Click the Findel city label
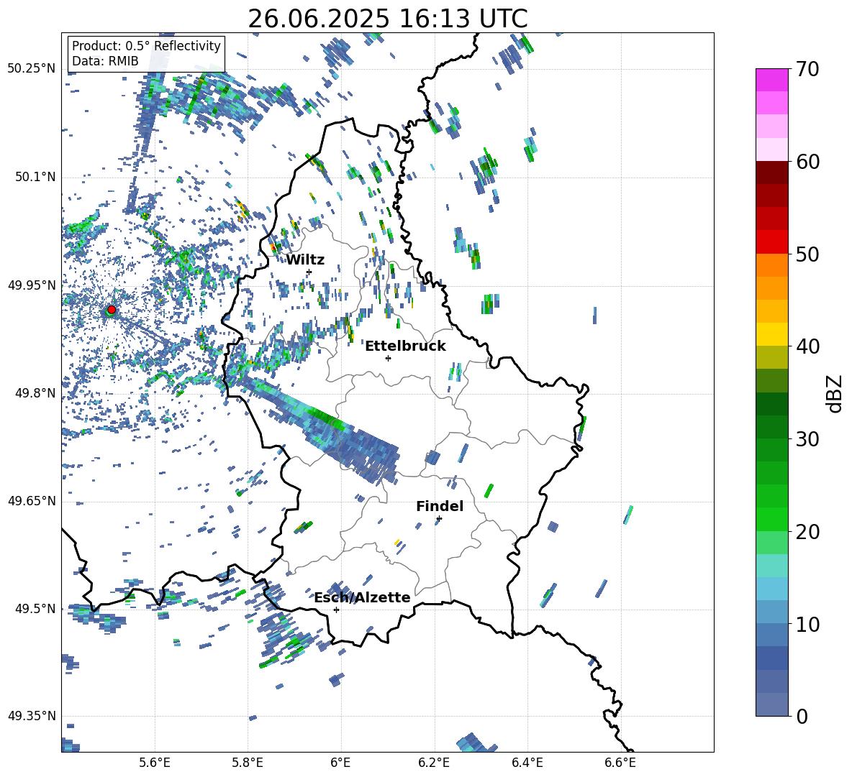The image size is (852, 777). [440, 506]
